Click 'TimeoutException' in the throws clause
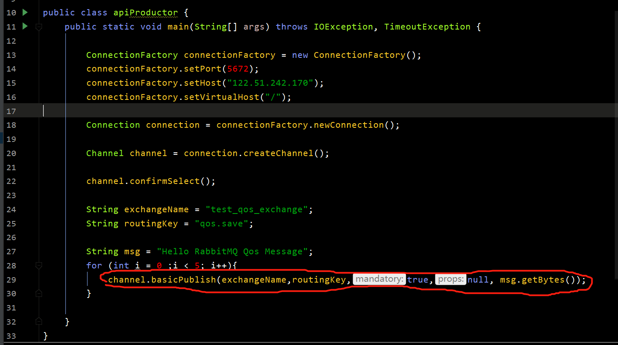This screenshot has height=345, width=618. point(427,27)
